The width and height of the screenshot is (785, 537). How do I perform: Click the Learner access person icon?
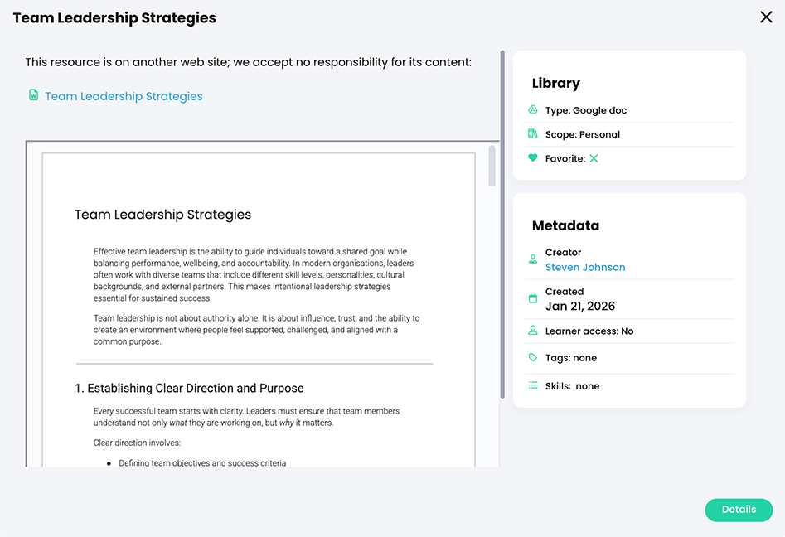click(533, 331)
